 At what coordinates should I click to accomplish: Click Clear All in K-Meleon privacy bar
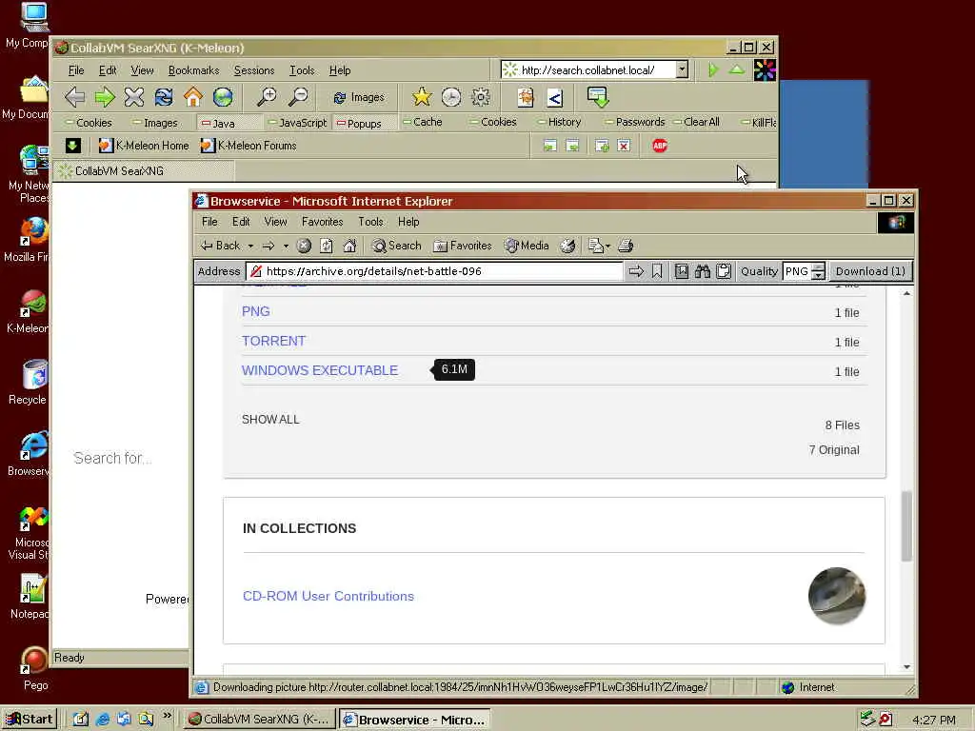tap(696, 122)
